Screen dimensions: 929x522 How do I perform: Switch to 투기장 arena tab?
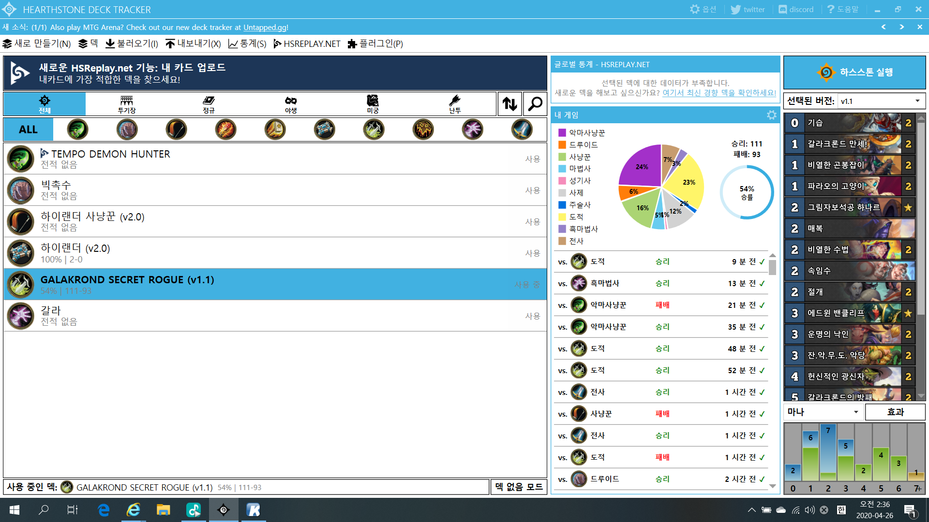pyautogui.click(x=127, y=104)
